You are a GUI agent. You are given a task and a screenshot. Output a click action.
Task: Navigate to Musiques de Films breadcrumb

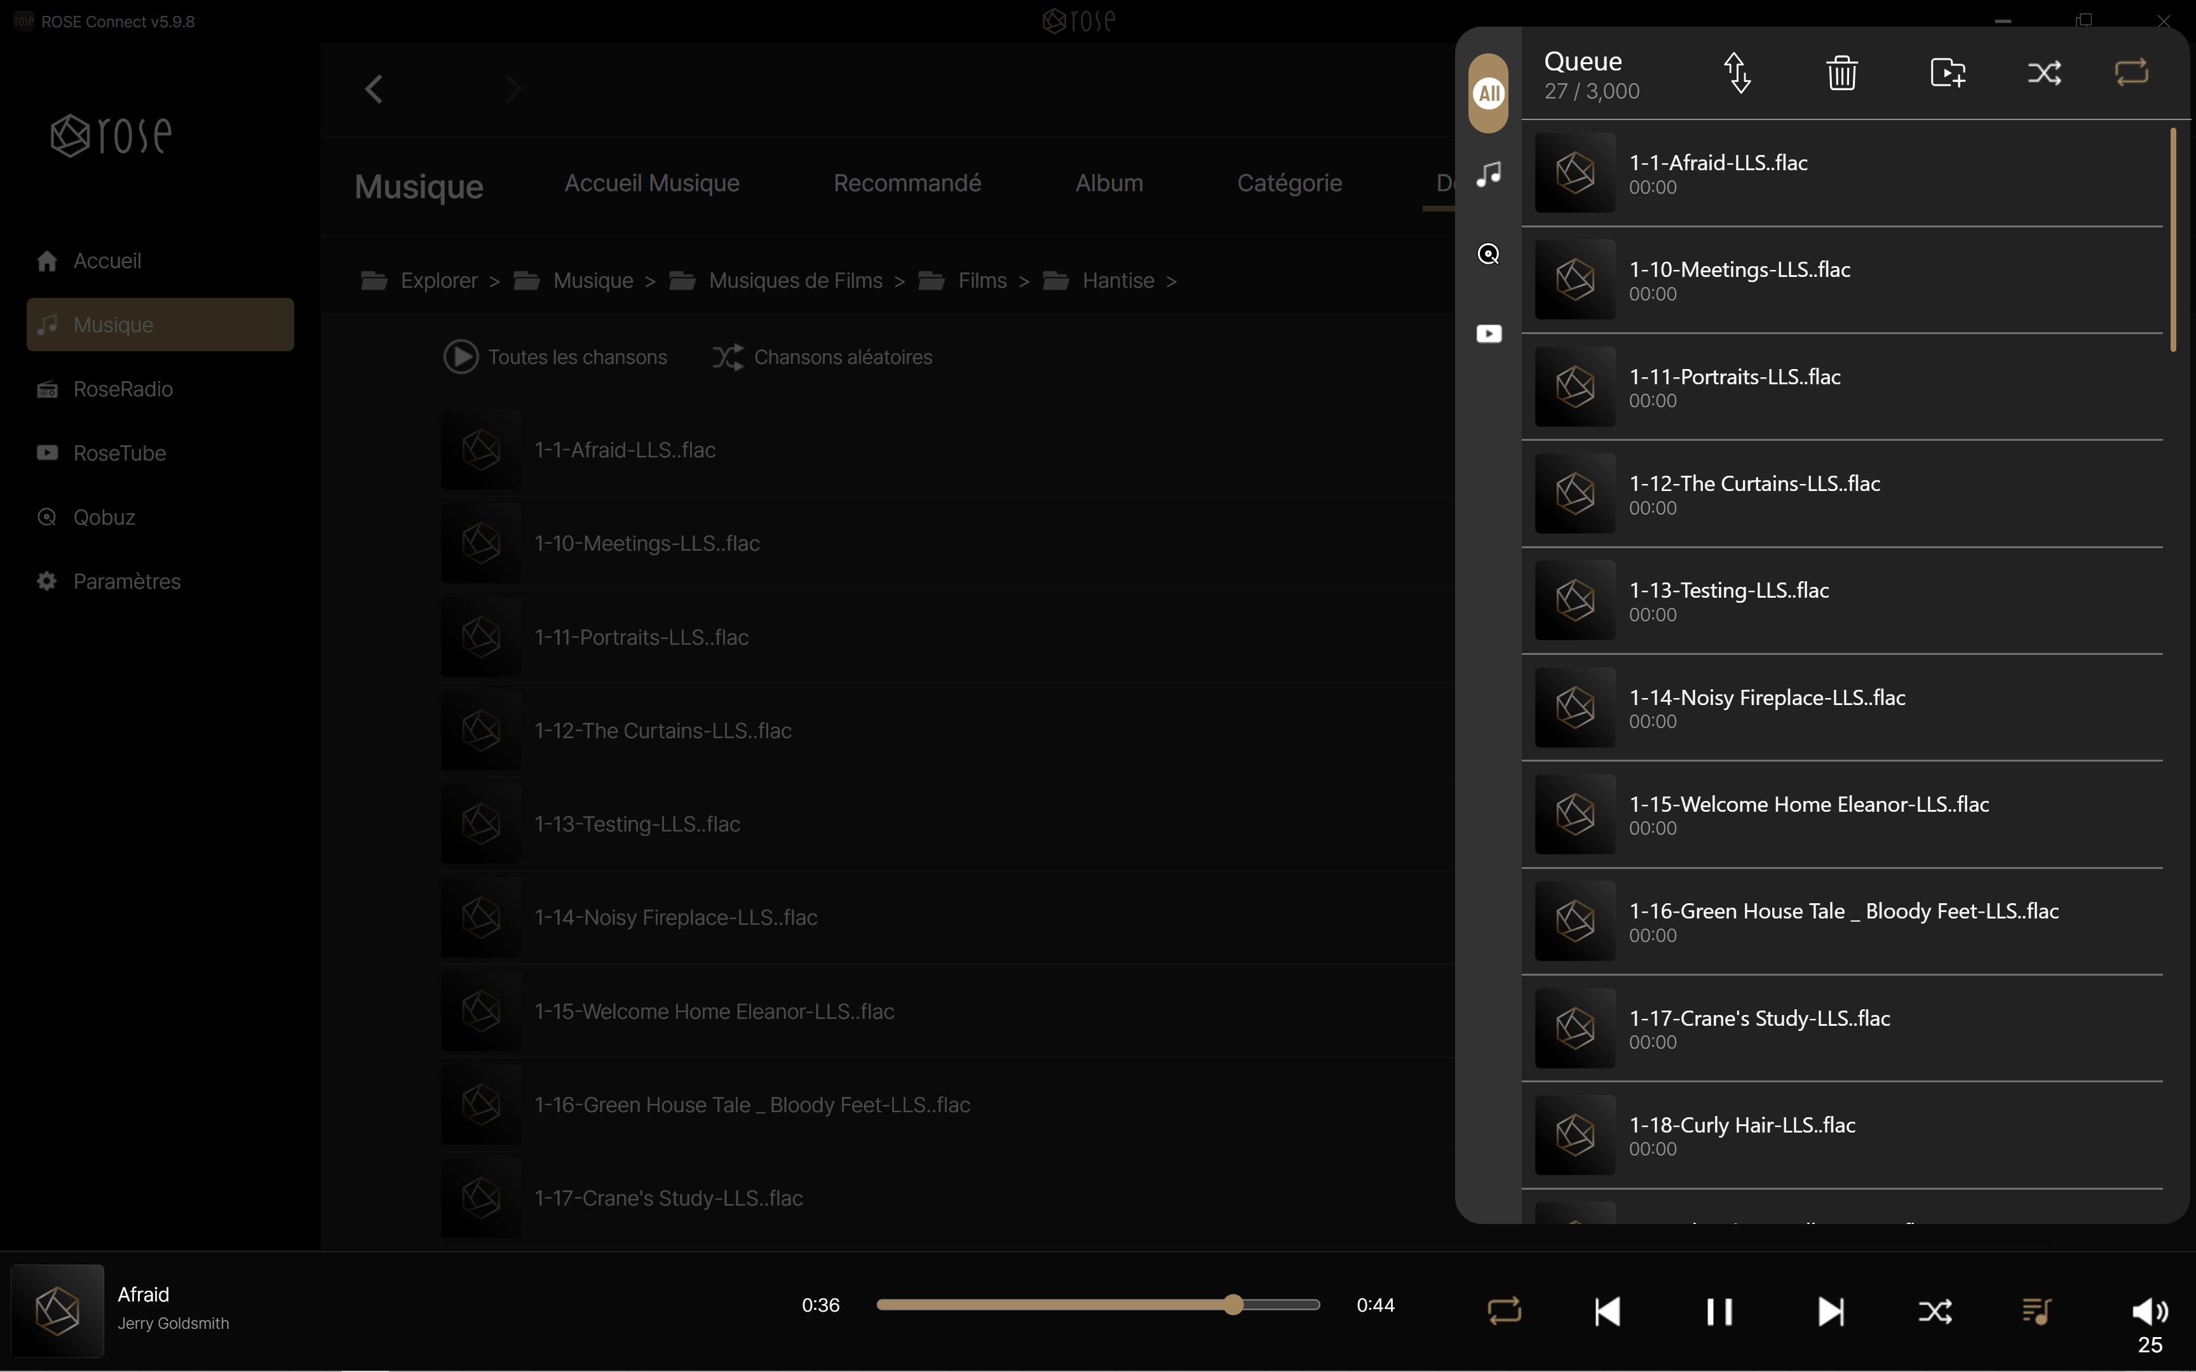776,280
